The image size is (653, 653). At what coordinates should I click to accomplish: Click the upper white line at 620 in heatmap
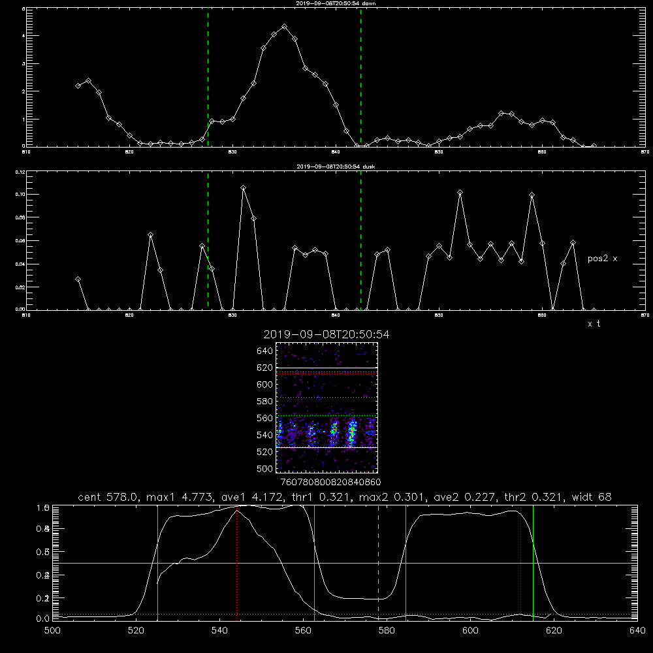(326, 368)
